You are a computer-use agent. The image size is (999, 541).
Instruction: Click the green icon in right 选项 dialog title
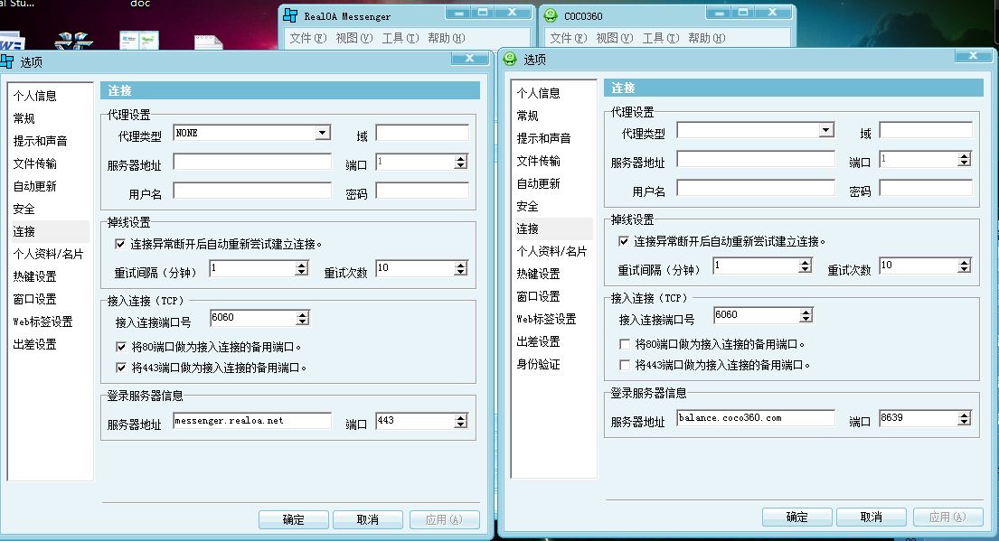tap(510, 59)
